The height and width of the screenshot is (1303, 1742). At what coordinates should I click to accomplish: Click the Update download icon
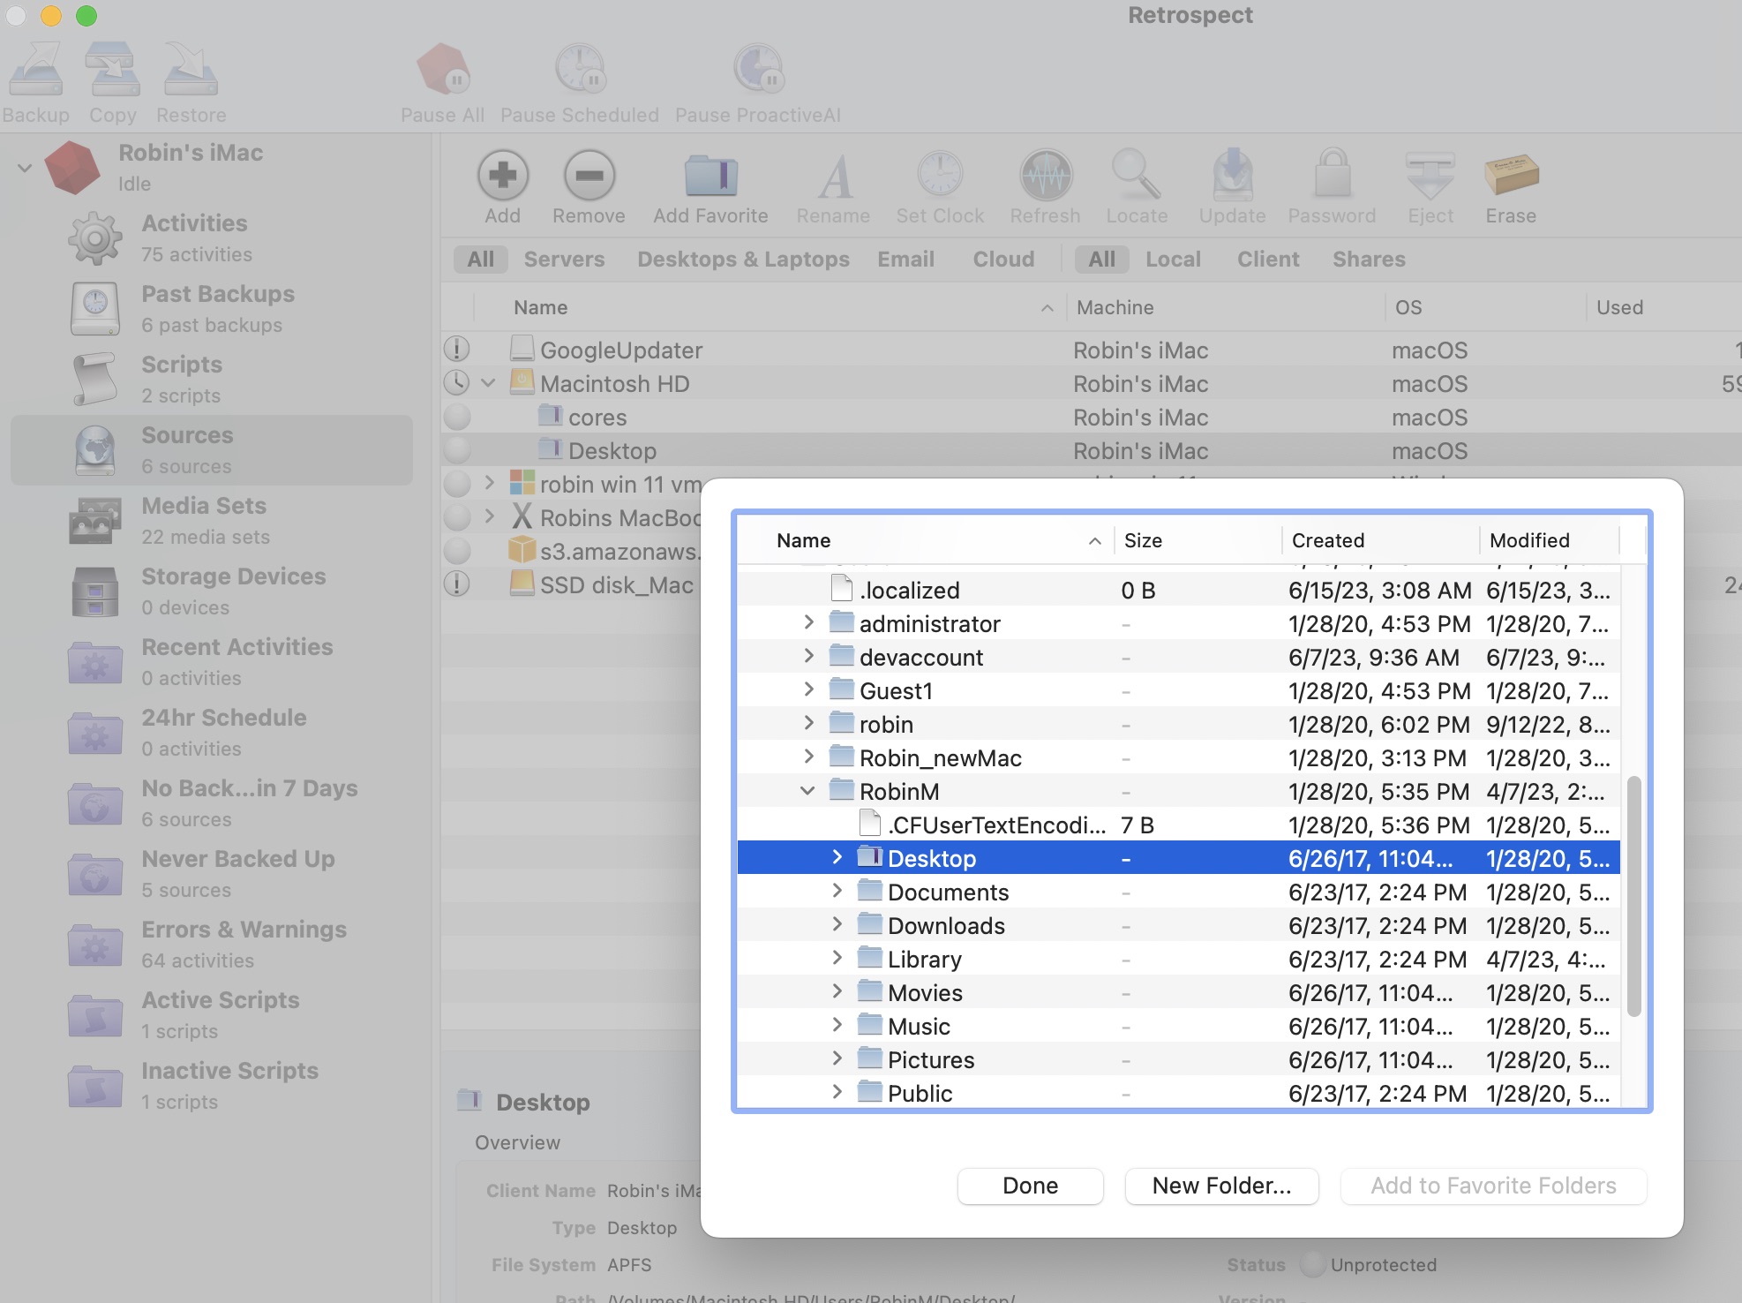[1233, 175]
